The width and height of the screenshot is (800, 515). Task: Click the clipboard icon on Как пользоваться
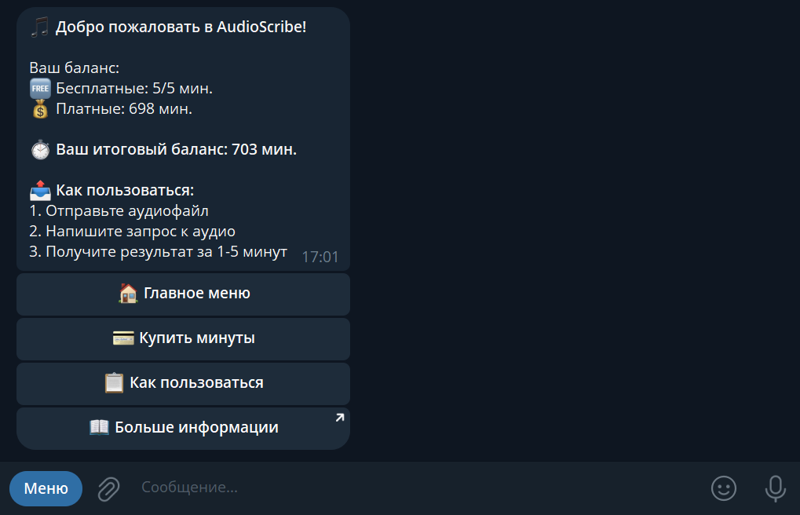pyautogui.click(x=114, y=383)
